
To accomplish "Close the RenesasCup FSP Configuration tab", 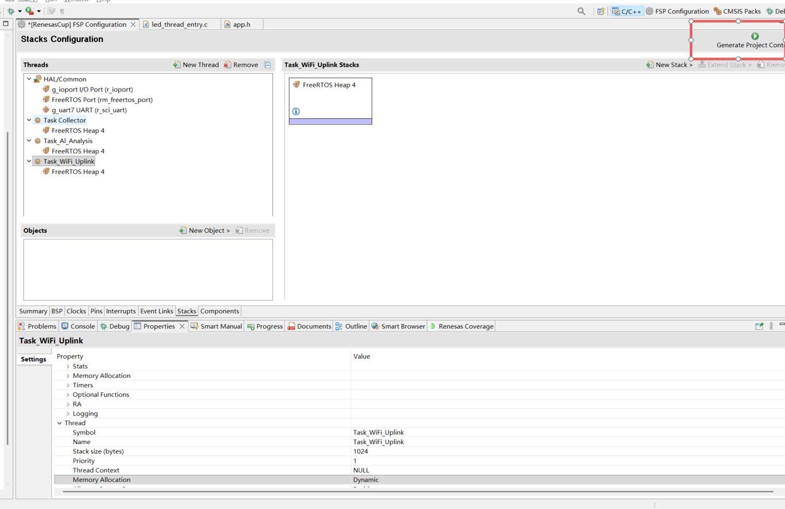I will (x=133, y=25).
